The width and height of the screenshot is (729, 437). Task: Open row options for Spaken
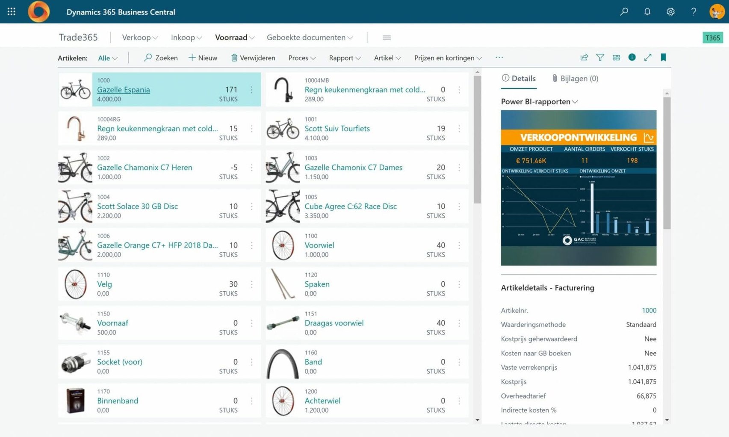[x=459, y=284]
